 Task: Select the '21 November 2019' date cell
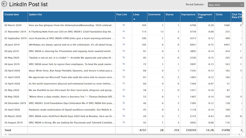click(15, 32)
